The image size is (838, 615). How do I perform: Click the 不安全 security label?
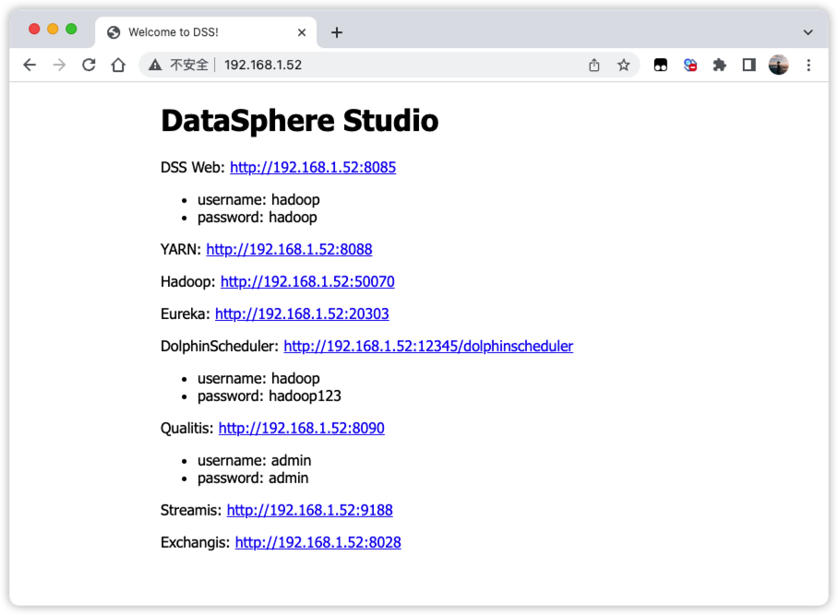tap(188, 65)
